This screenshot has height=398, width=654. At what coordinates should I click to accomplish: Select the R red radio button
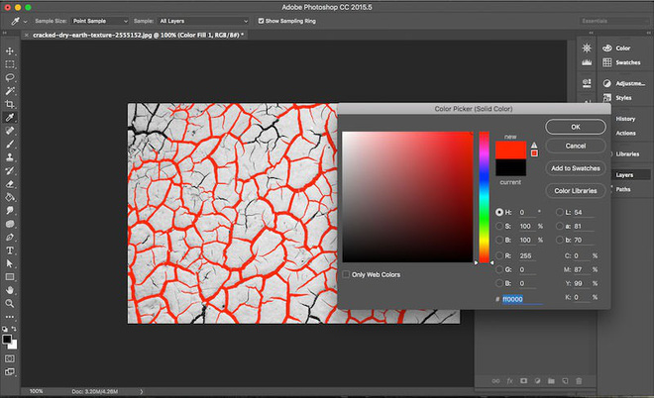(x=499, y=253)
